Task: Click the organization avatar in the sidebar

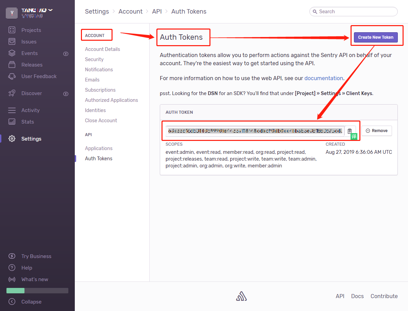Action: coord(12,13)
